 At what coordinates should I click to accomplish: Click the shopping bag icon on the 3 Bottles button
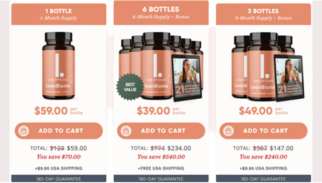pos(228,131)
